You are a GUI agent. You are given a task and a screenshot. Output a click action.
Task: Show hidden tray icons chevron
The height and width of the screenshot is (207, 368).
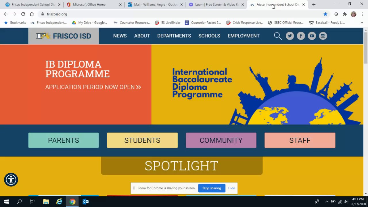coord(327,202)
